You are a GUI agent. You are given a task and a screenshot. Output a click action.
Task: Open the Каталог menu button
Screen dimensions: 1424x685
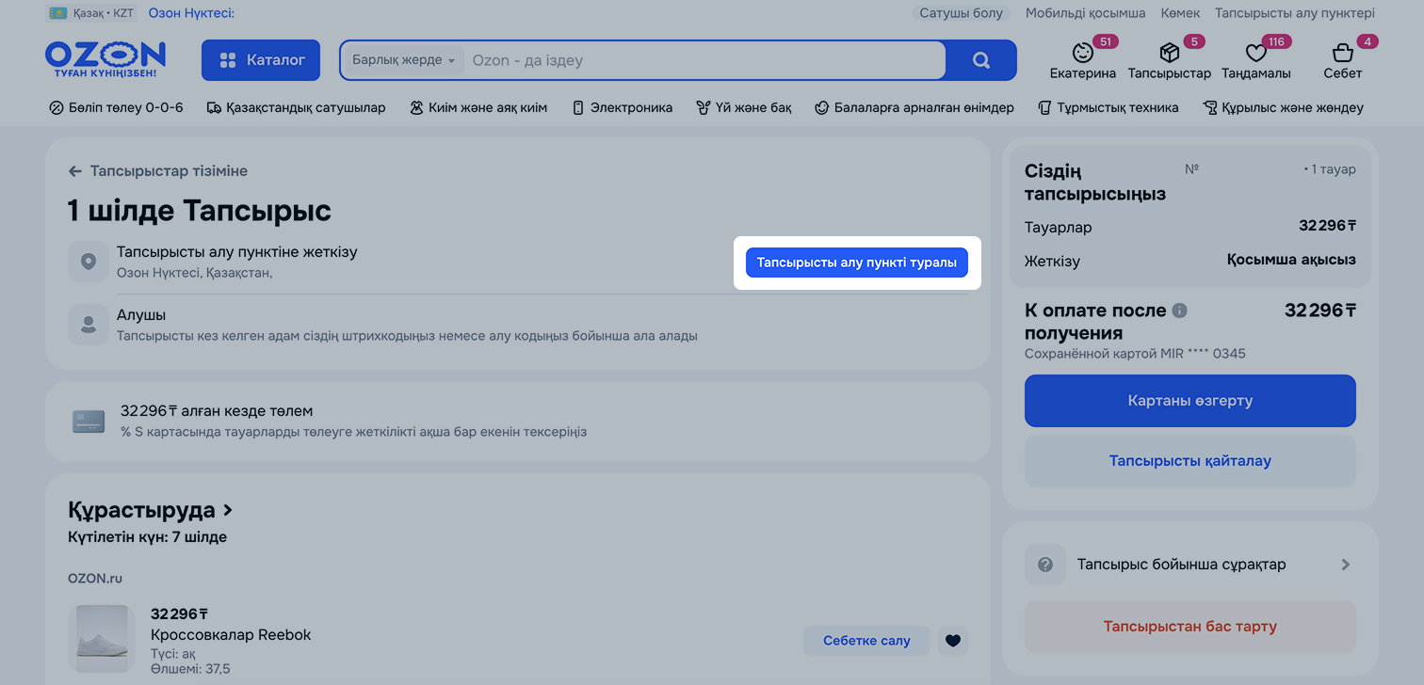pos(261,60)
